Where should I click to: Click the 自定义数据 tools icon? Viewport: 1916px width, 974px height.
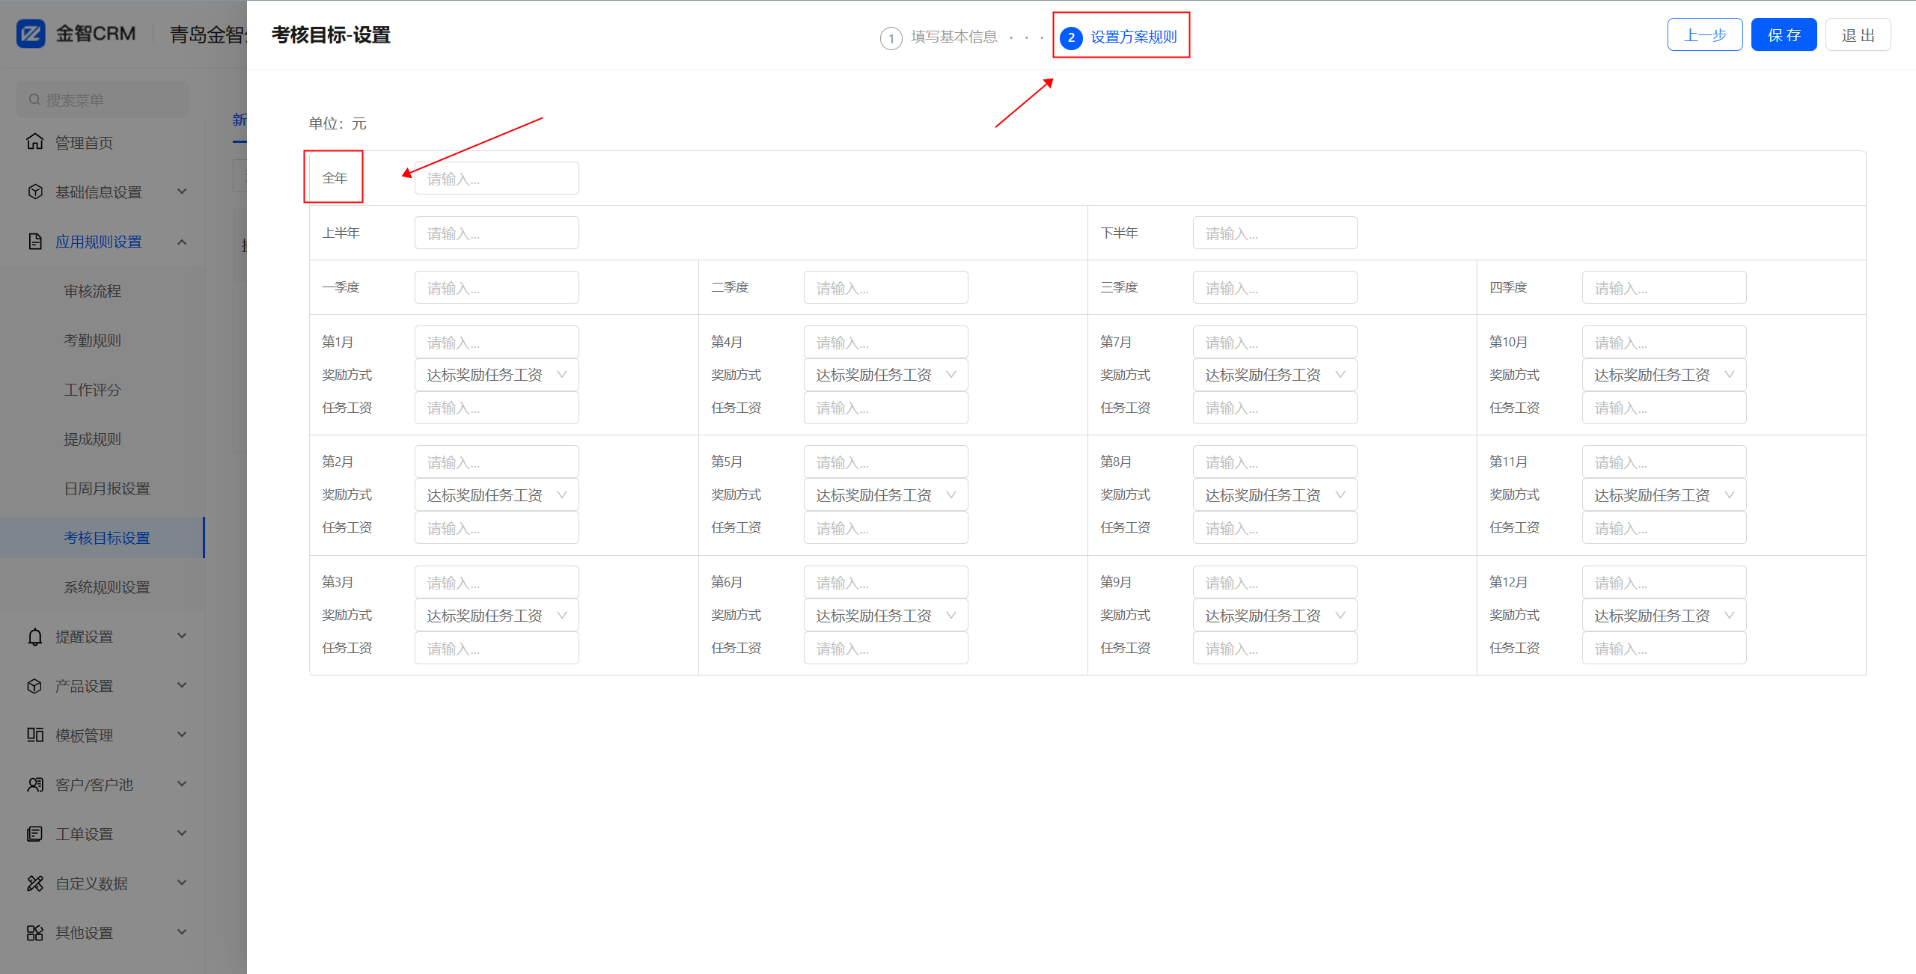tap(35, 883)
